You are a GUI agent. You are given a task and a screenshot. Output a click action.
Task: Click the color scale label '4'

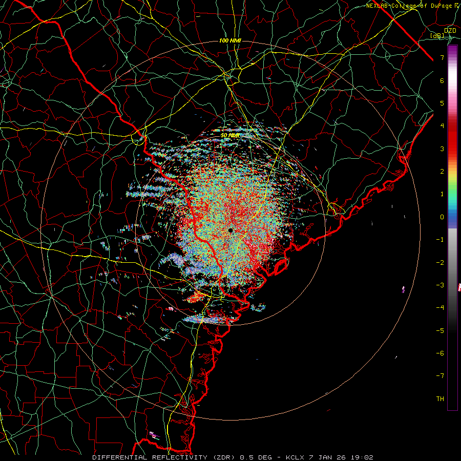(442, 126)
